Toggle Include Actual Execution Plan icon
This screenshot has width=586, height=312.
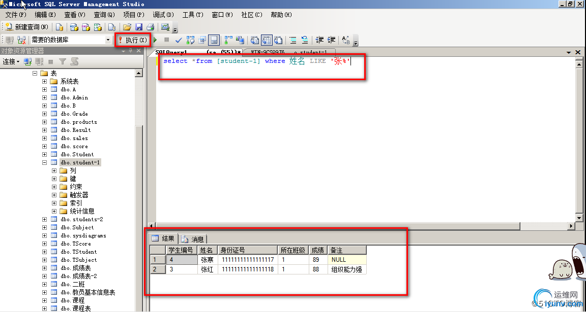[x=228, y=40]
